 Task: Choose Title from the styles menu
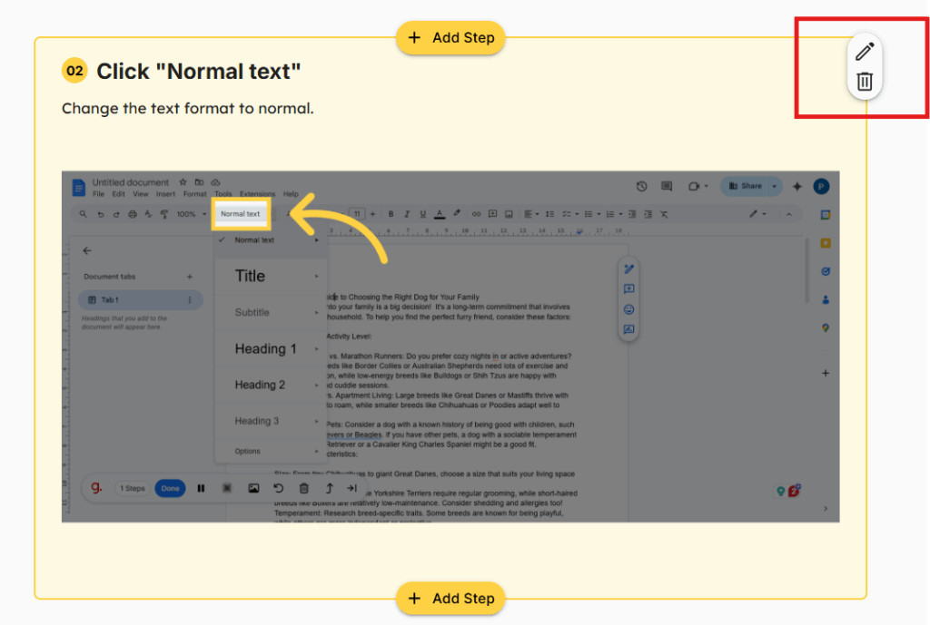(271, 276)
